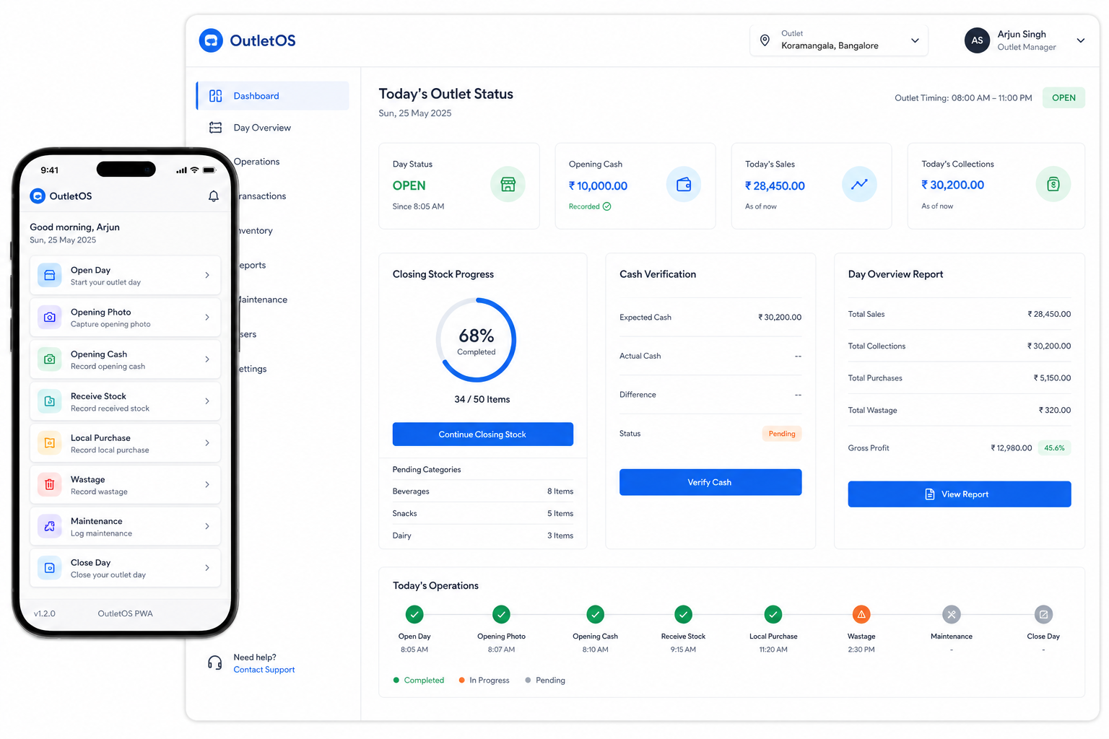
Task: Open Operations in the sidebar
Action: [x=256, y=162]
